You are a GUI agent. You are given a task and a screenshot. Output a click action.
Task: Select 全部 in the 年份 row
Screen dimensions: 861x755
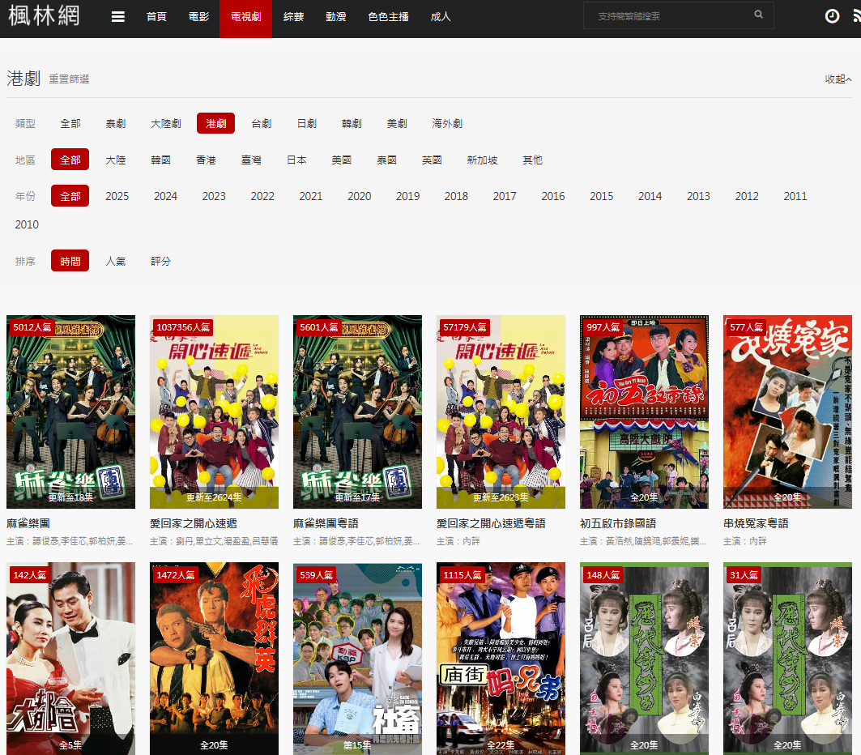[x=70, y=196]
